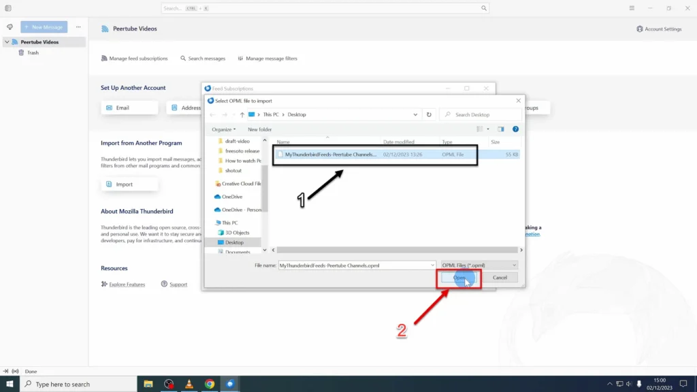Screen dimensions: 697x392
Task: Click the taskbar Type here to search box
Action: (79, 384)
